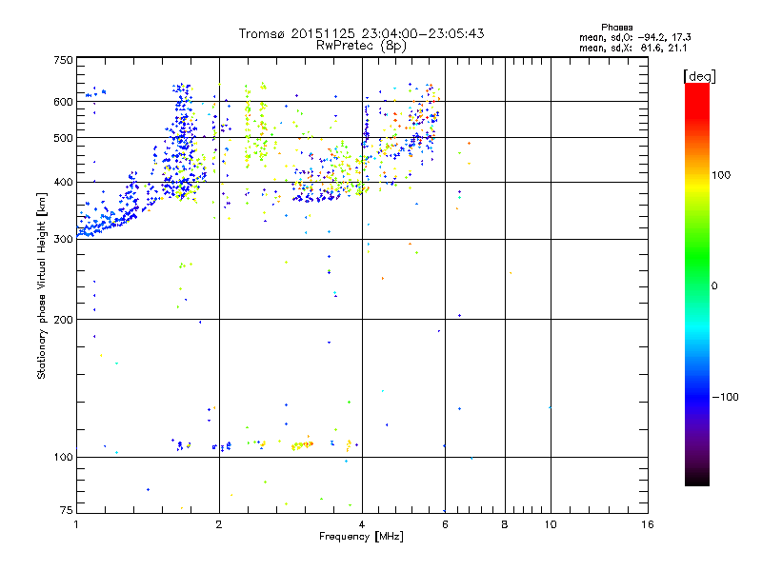Click the colorbar '-100' tick label
Screen dimensions: 762x571
tap(725, 397)
